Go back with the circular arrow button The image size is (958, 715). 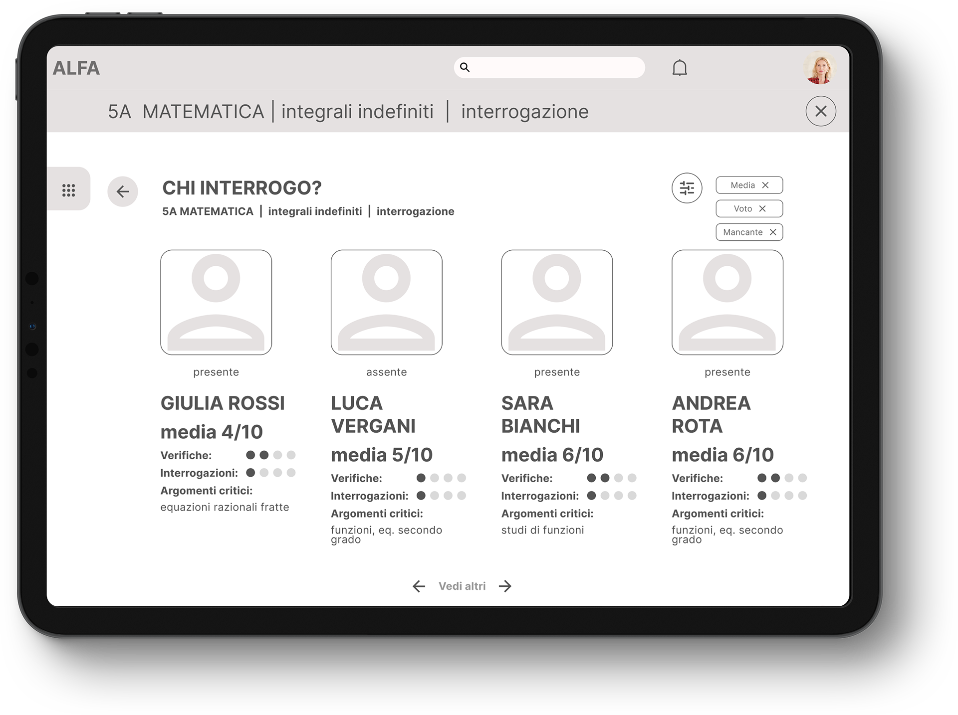(123, 191)
